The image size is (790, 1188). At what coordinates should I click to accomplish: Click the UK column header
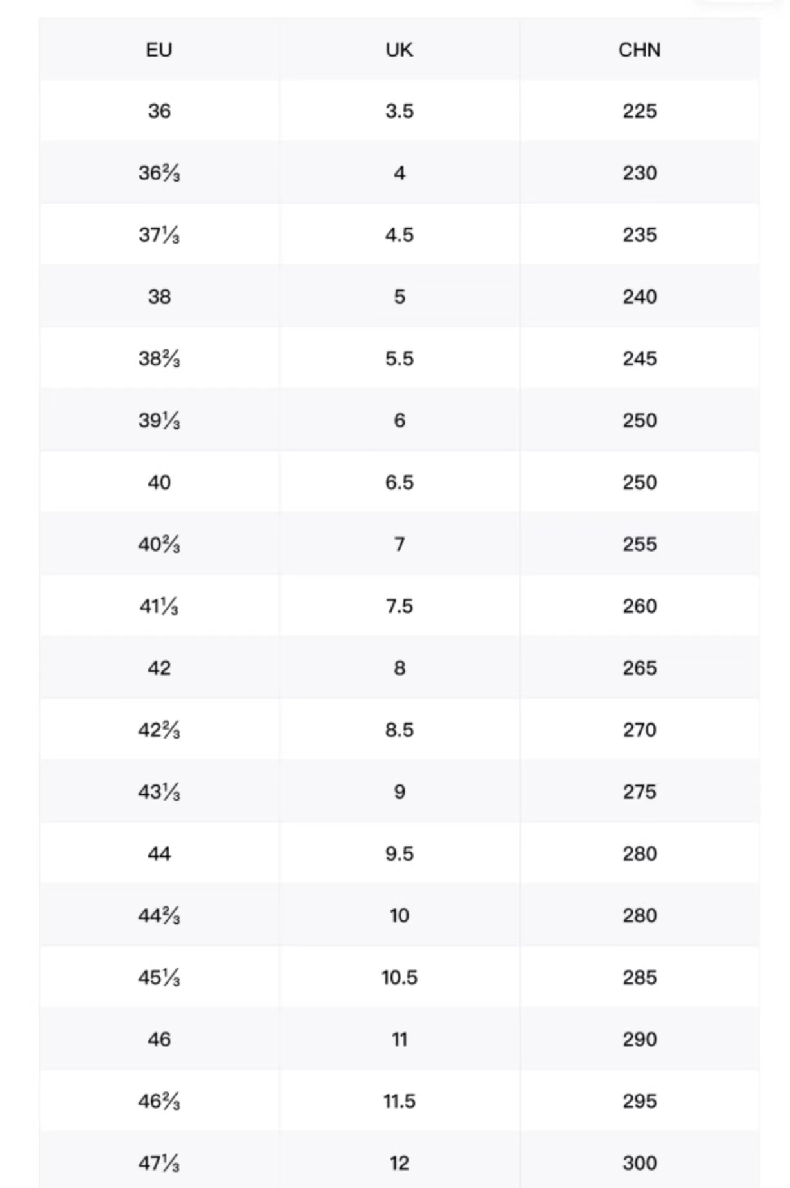click(x=399, y=50)
